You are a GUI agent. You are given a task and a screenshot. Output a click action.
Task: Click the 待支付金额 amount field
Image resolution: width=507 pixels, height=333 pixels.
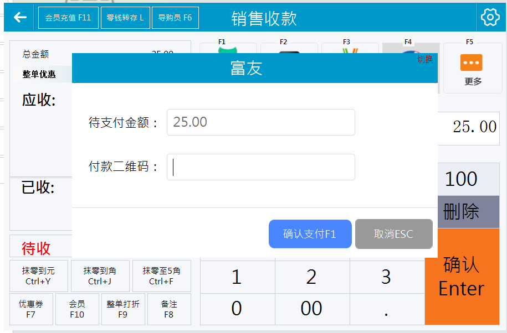(x=261, y=122)
